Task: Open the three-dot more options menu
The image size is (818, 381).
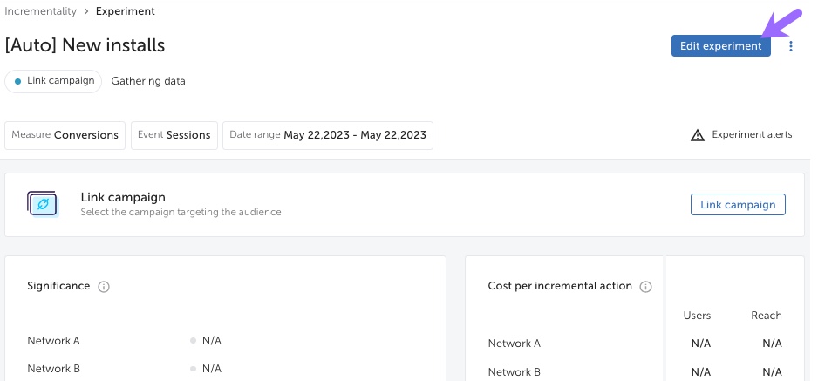Action: tap(791, 46)
